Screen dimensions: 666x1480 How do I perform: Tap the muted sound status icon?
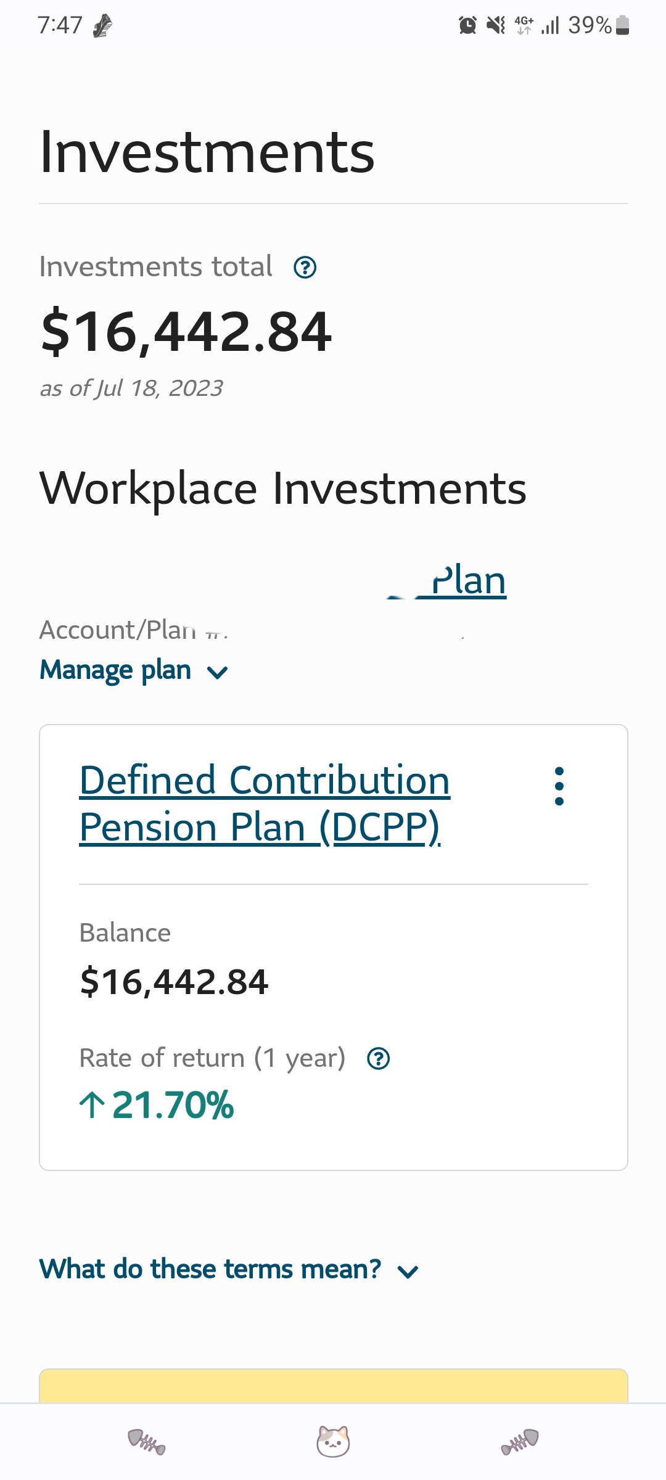click(496, 25)
